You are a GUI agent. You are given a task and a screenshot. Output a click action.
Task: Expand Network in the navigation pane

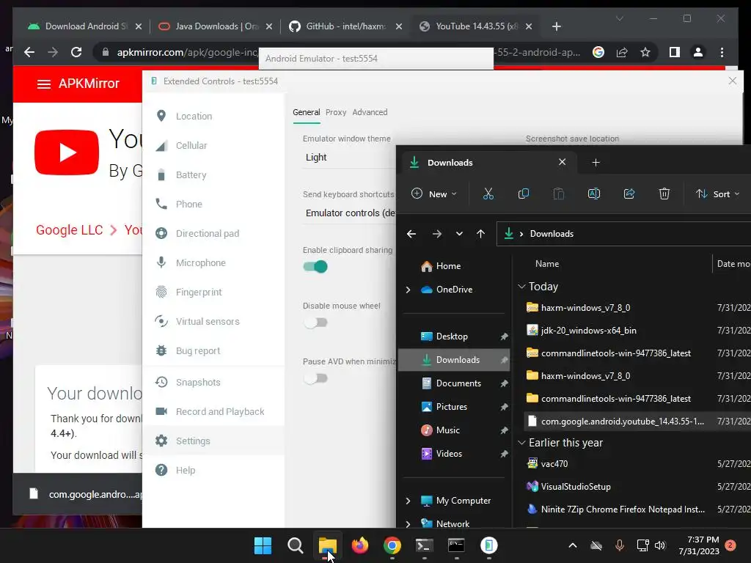(x=408, y=523)
